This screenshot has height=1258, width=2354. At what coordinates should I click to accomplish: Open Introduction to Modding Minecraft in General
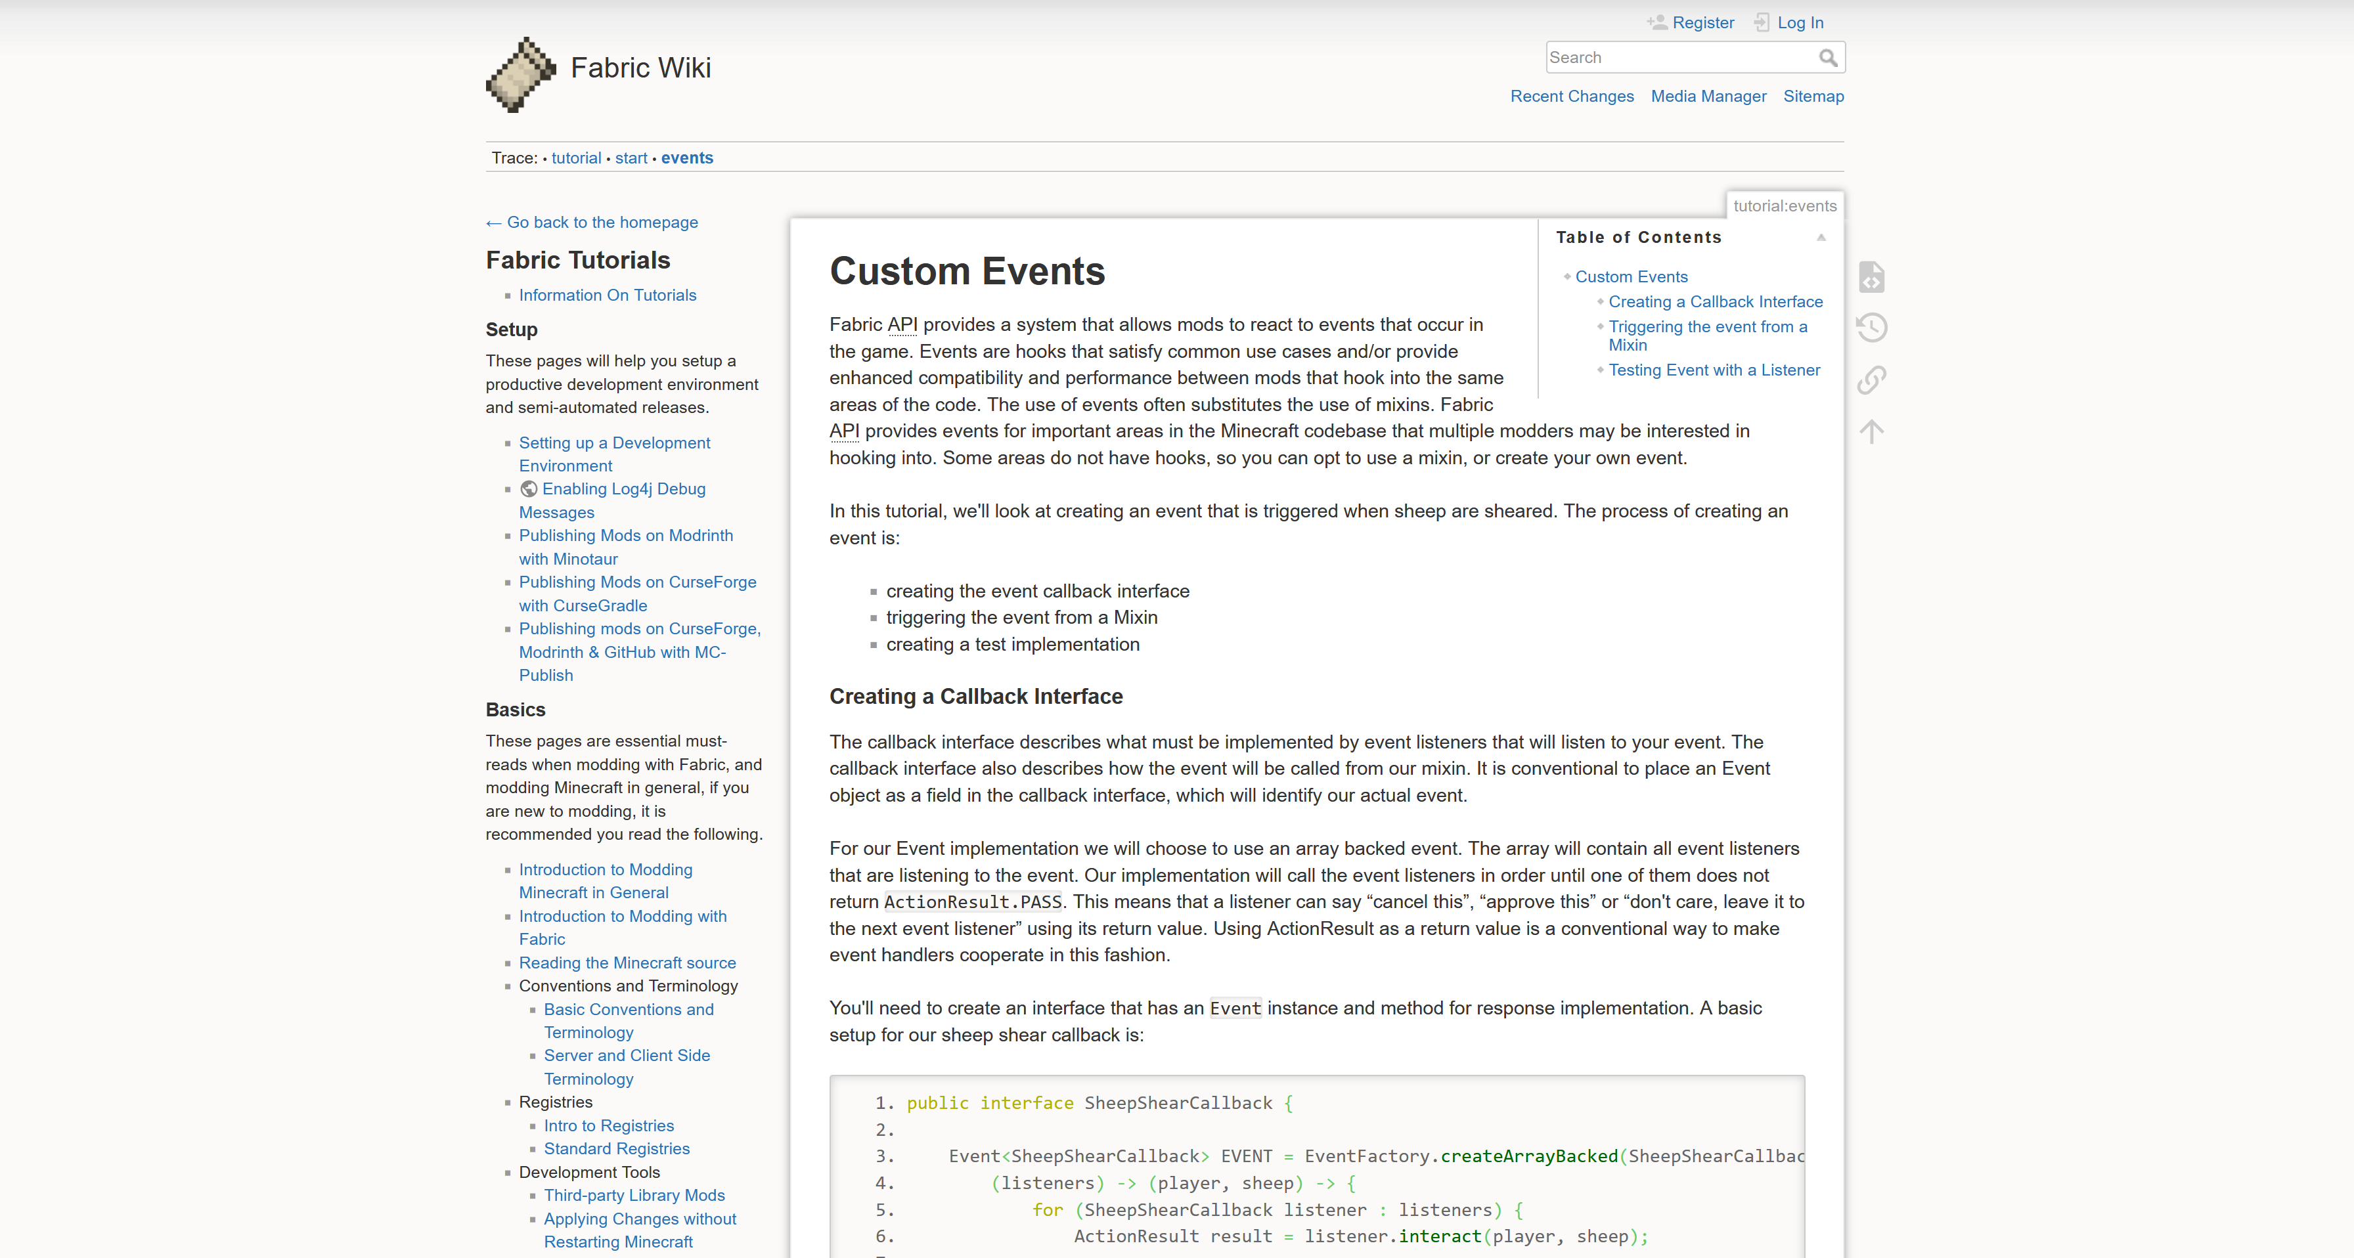coord(606,880)
